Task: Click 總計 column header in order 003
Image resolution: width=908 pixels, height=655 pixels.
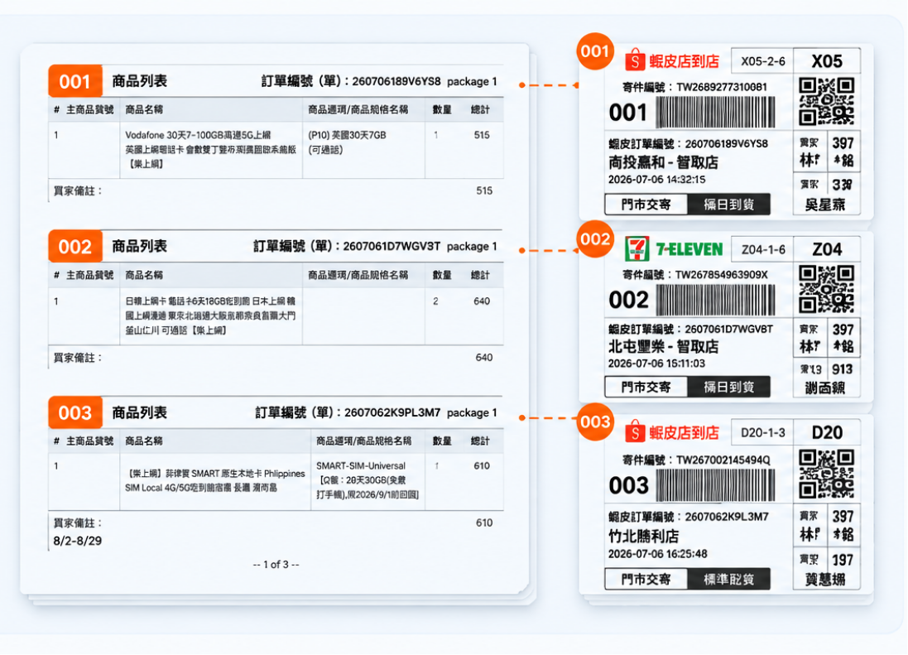Action: [x=480, y=441]
